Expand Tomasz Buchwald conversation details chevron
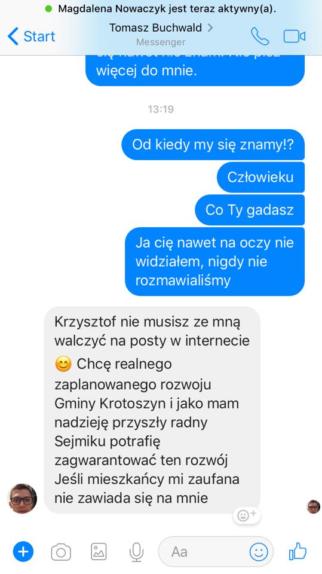Image resolution: width=322 pixels, height=574 pixels. [x=210, y=28]
